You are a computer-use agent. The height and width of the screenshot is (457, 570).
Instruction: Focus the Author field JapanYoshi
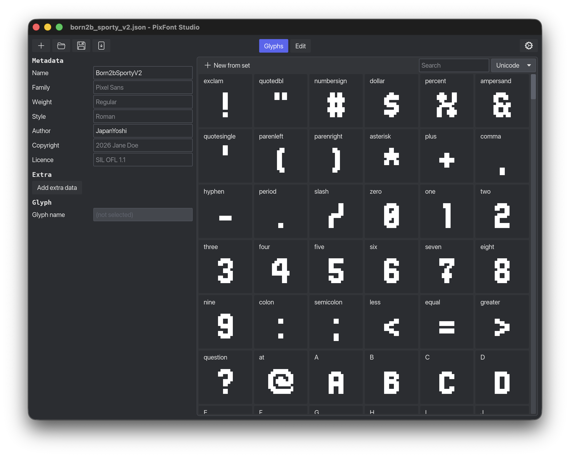[x=143, y=131]
